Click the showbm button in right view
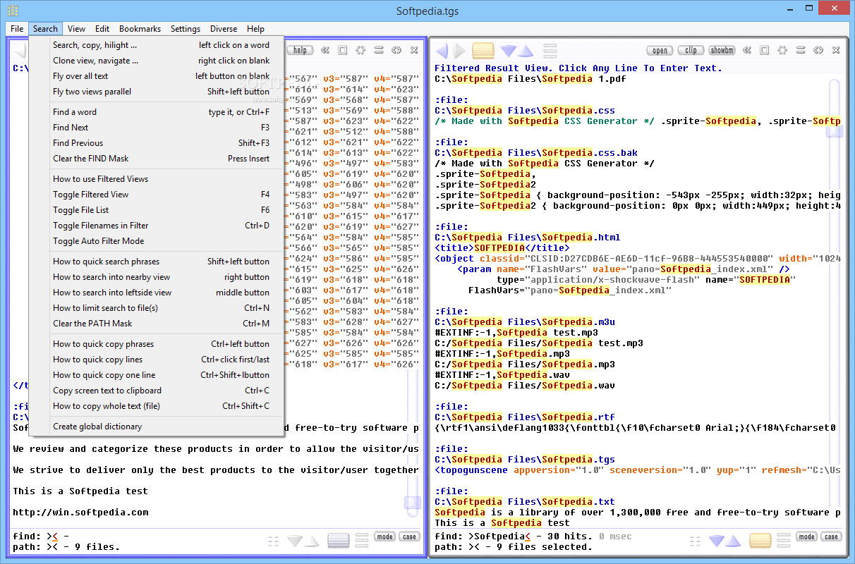855x564 pixels. pos(722,51)
